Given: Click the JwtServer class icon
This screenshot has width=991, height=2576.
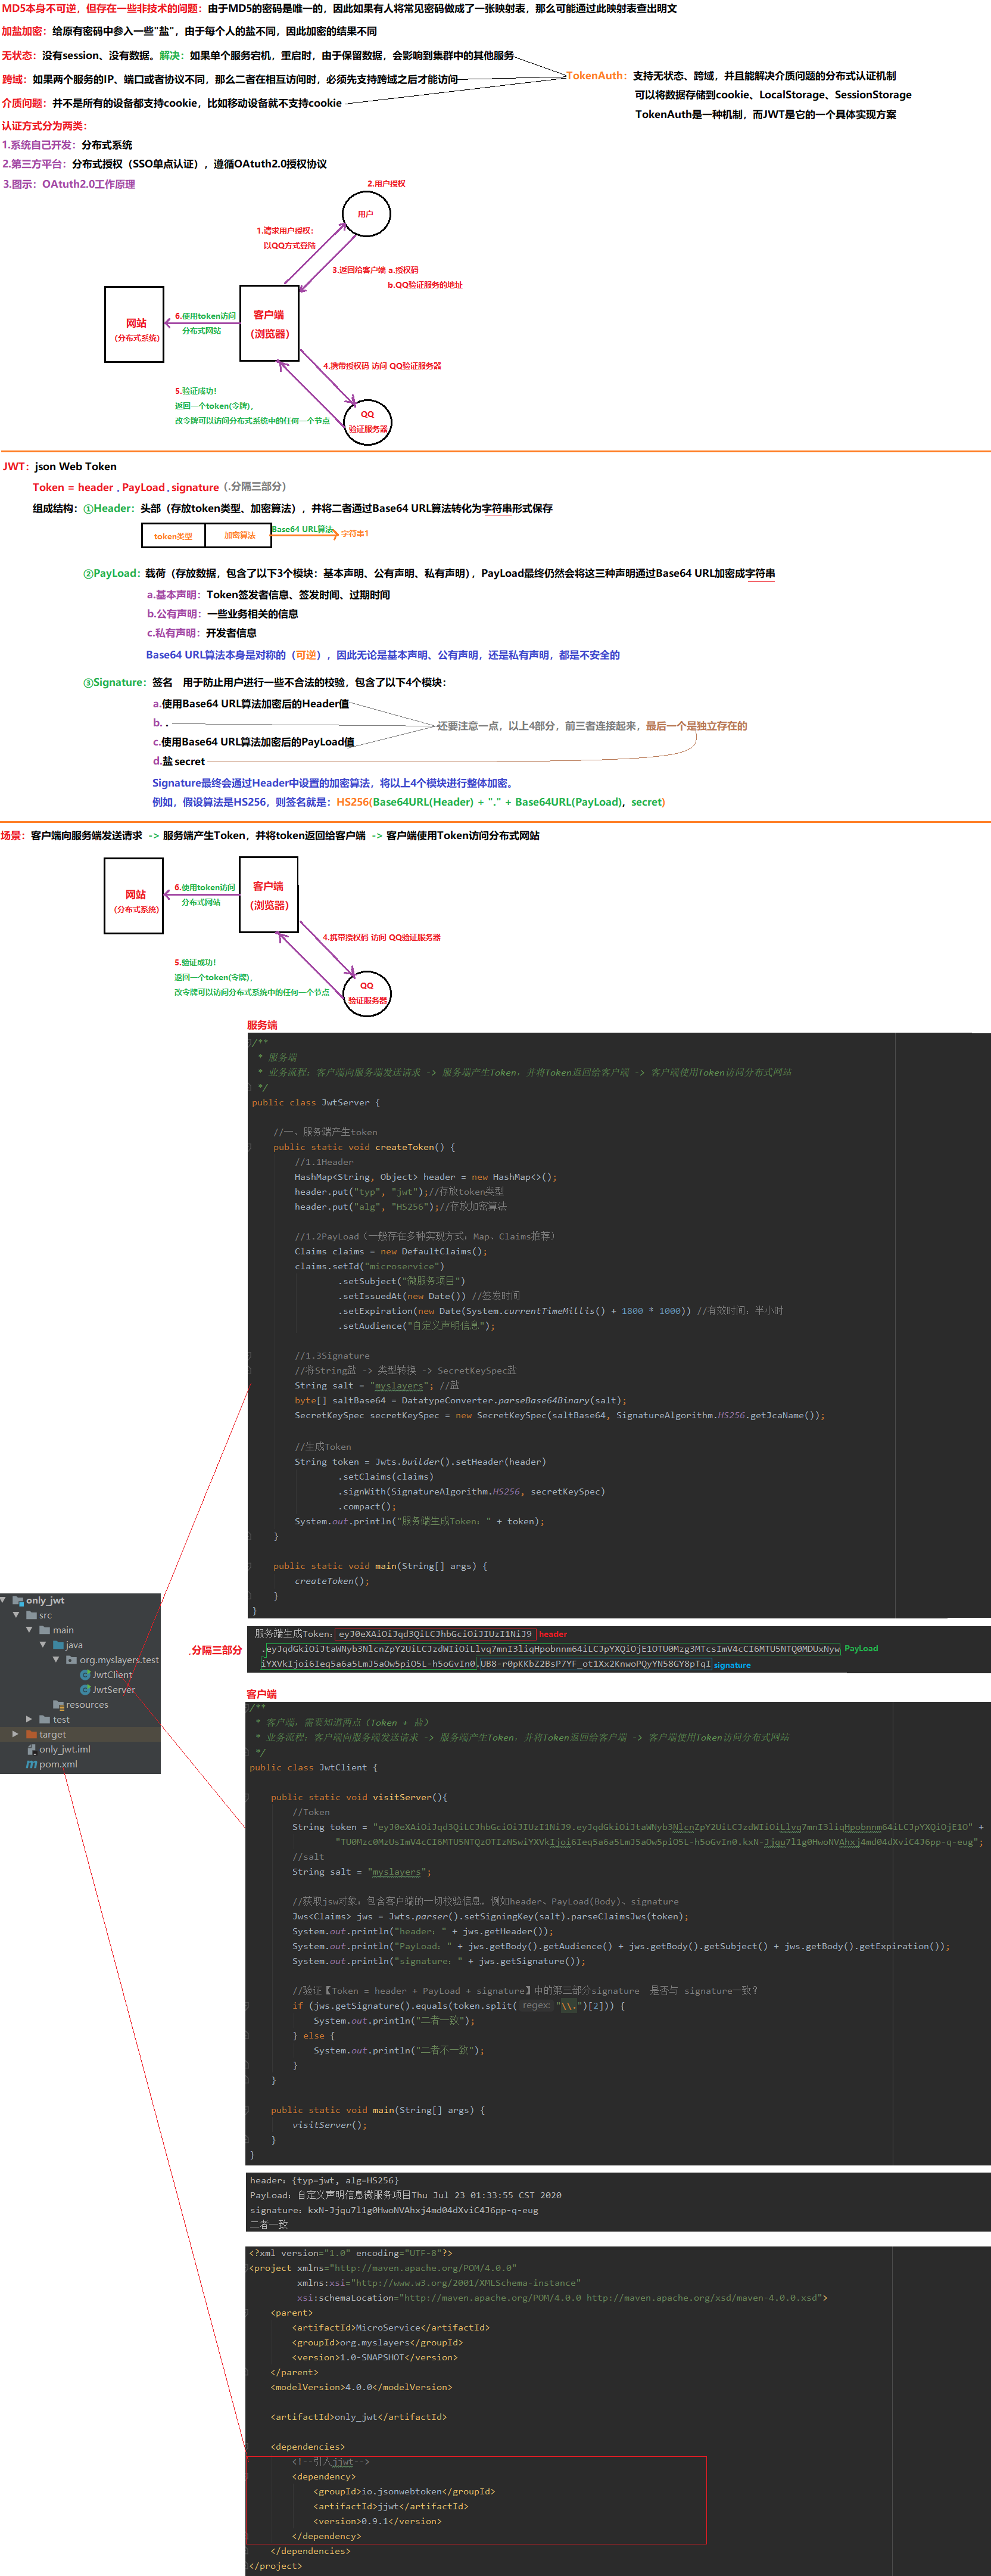Looking at the screenshot, I should (x=85, y=1690).
